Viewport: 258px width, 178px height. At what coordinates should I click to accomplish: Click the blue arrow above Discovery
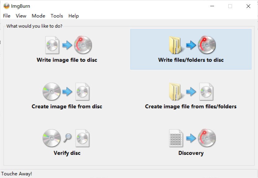point(191,138)
